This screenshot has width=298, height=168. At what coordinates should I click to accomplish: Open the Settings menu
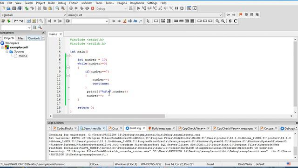(152, 3)
